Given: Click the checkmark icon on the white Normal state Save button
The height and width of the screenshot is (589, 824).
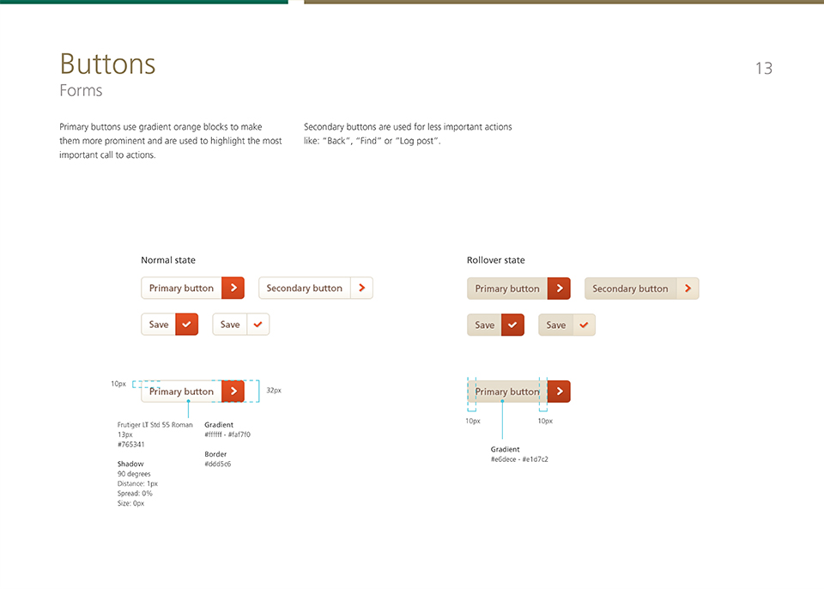Looking at the screenshot, I should point(257,325).
